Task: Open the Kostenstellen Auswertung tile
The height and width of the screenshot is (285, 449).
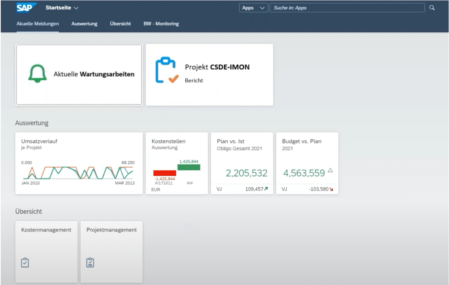Action: [177, 163]
